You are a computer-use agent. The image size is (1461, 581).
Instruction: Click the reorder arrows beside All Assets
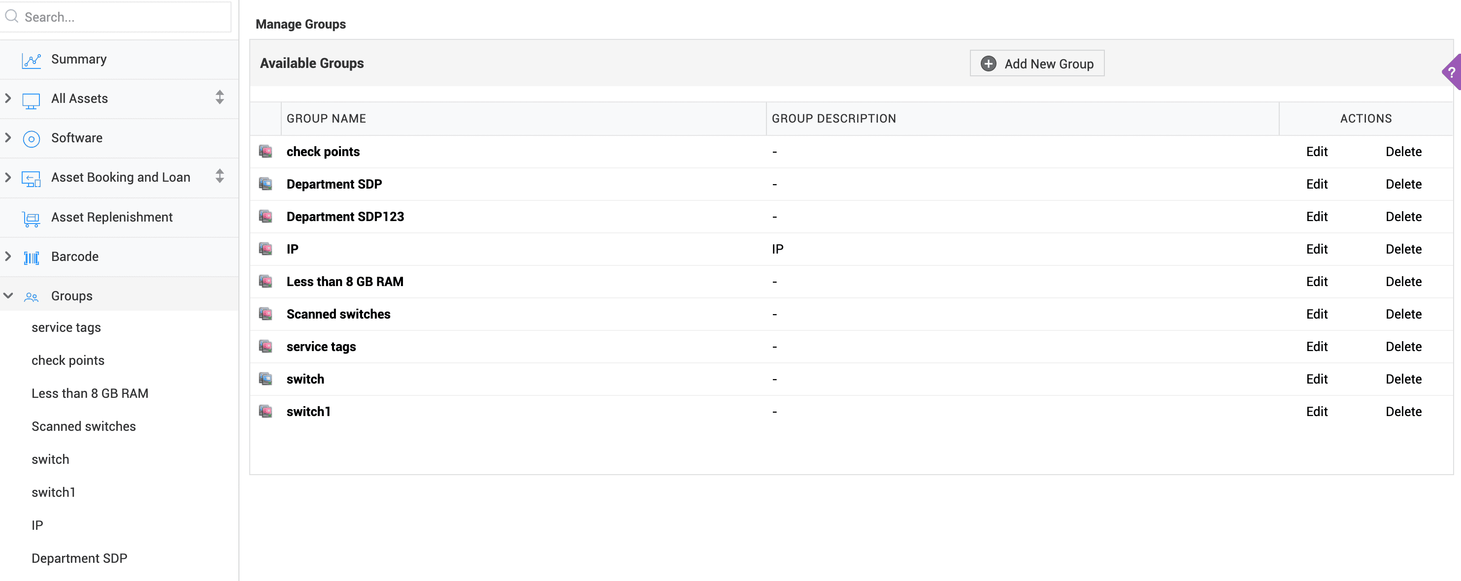220,97
